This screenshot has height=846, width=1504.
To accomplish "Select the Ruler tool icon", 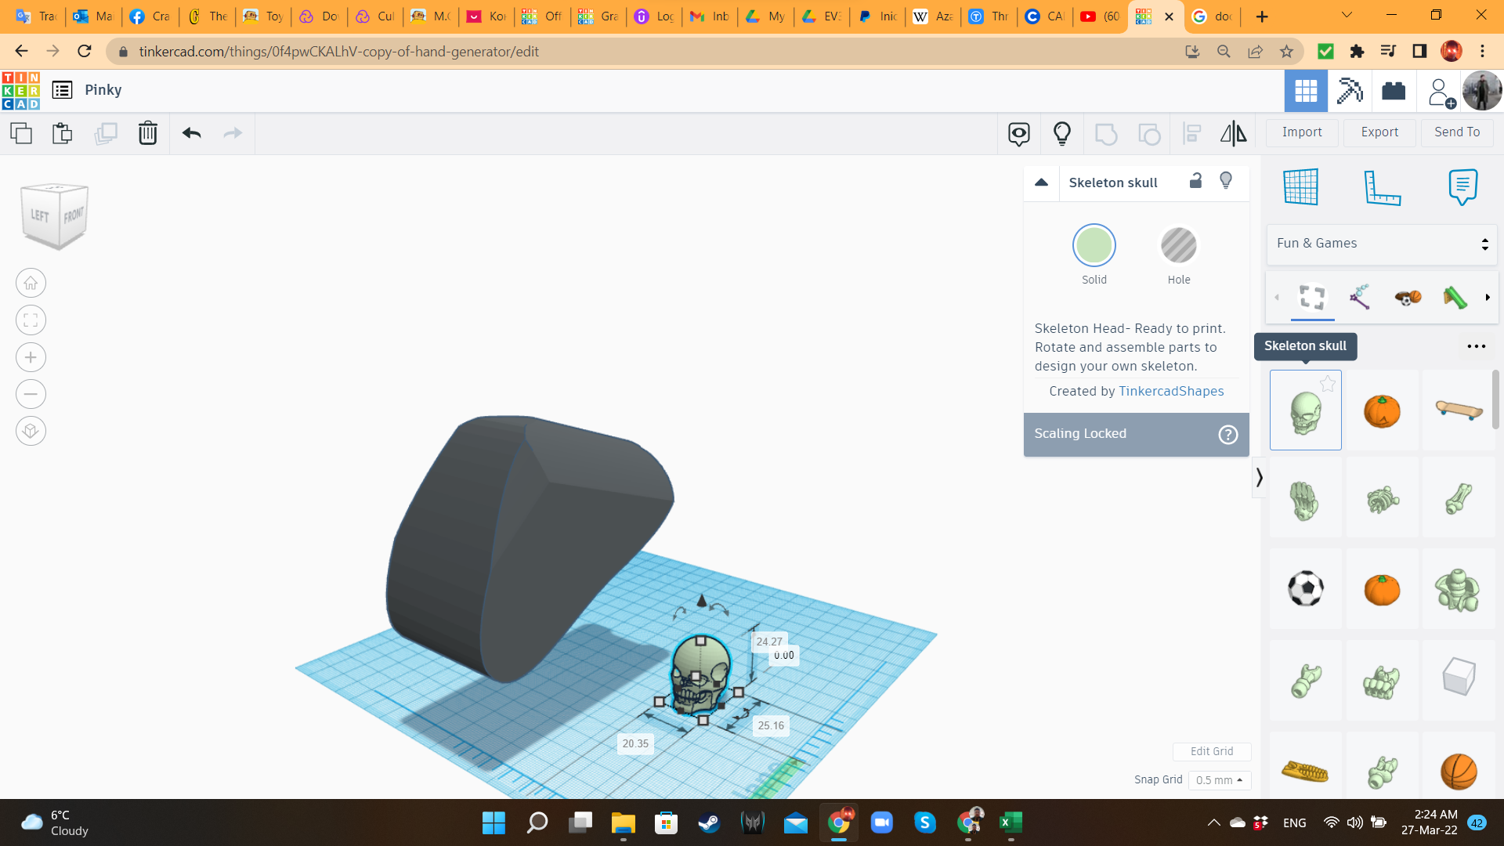I will 1382,187.
